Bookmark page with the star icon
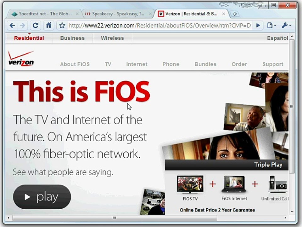 coord(62,25)
